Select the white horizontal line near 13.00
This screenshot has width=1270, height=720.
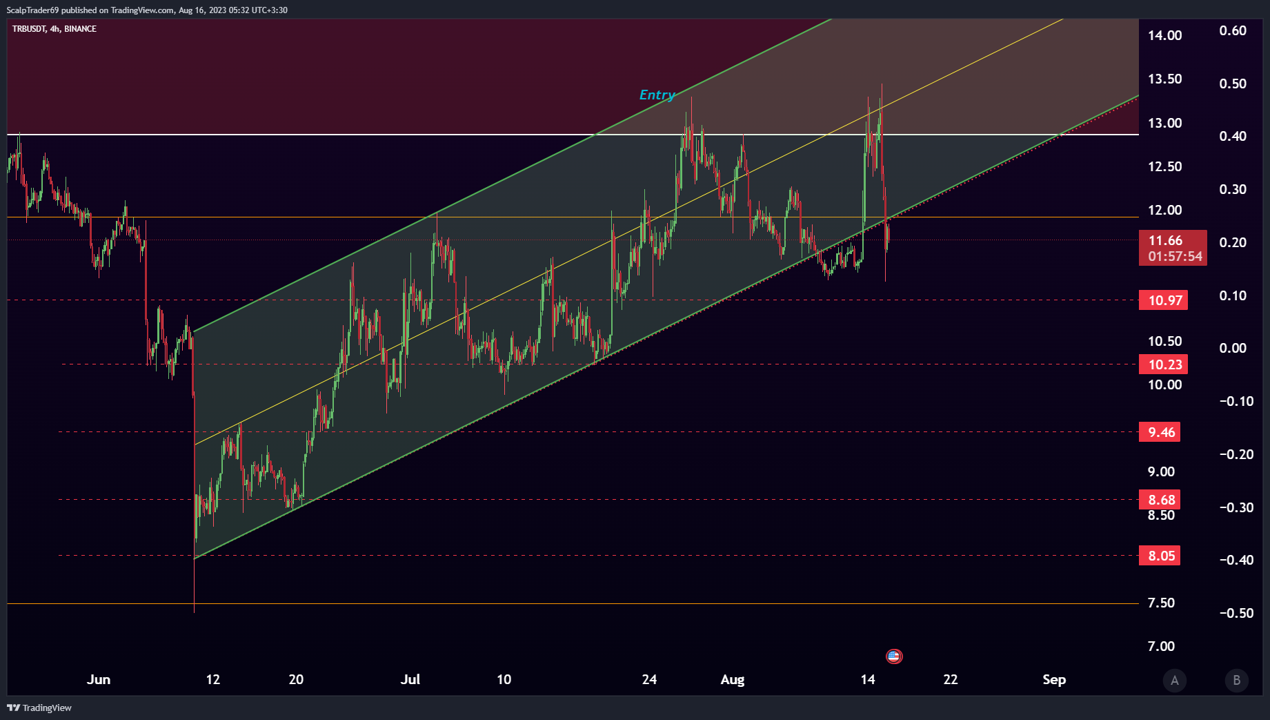click(573, 134)
